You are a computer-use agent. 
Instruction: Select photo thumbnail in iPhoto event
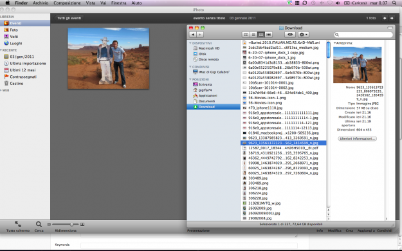click(109, 59)
